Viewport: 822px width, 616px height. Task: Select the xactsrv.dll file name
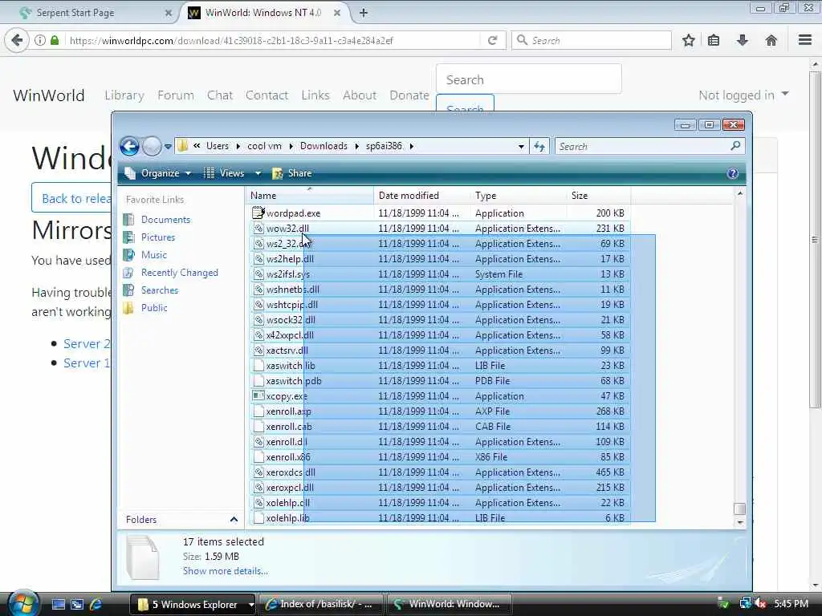coord(287,351)
